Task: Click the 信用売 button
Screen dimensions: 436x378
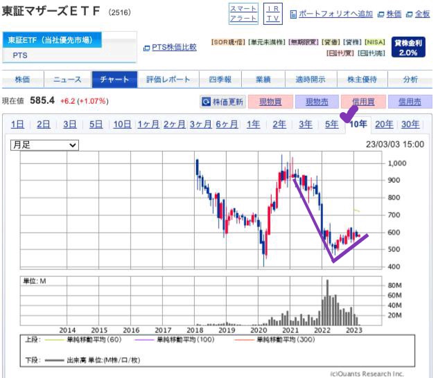Action: [410, 102]
